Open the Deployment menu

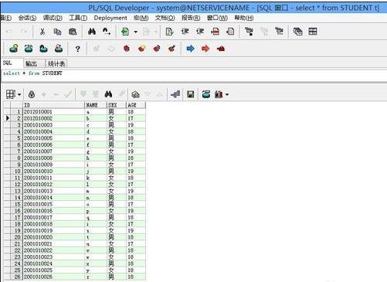point(110,18)
